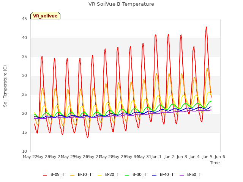Click the Jun 3 x-axis tick label
The height and width of the screenshot is (182, 243).
pos(182,157)
